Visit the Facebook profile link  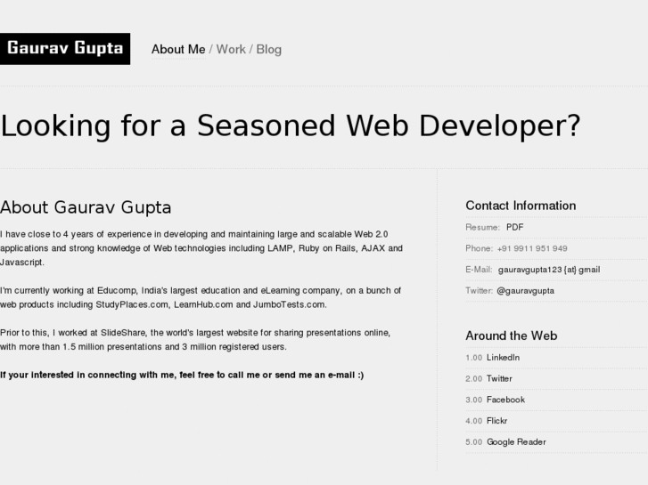pyautogui.click(x=505, y=400)
